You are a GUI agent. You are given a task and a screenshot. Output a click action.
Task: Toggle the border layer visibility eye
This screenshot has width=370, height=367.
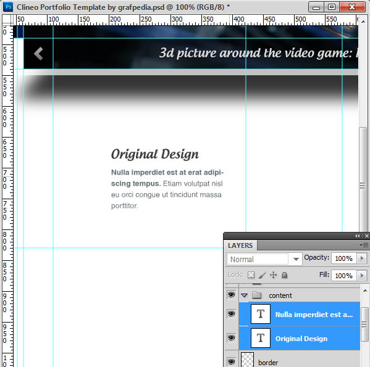(x=231, y=361)
